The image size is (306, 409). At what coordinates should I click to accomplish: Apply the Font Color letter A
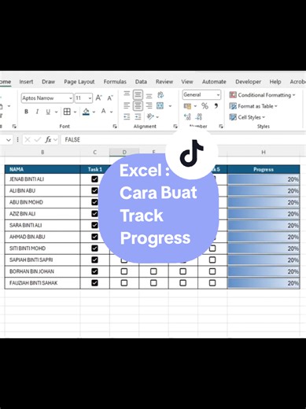(x=104, y=112)
